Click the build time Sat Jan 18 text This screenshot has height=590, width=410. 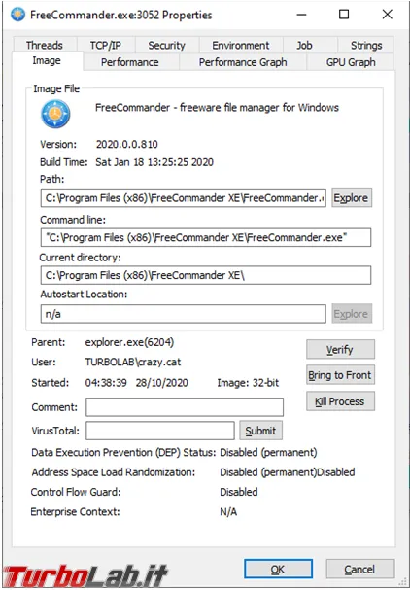[x=154, y=162]
